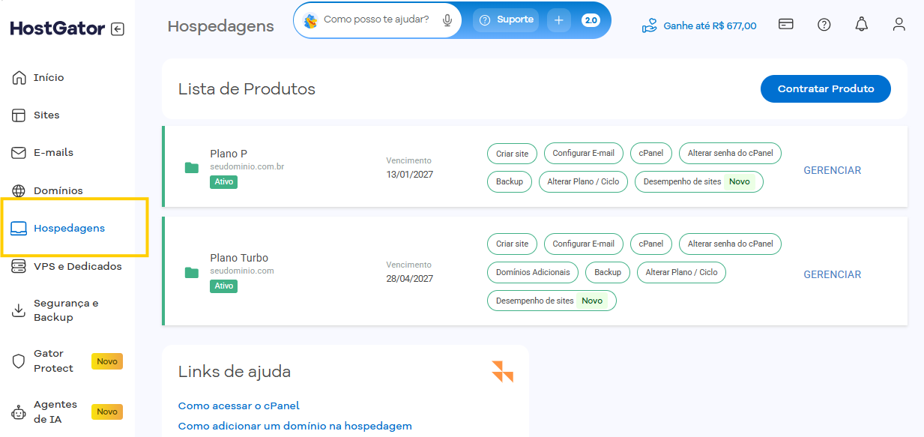Click Configurar E-mail for Plano P
This screenshot has width=924, height=437.
pos(583,153)
